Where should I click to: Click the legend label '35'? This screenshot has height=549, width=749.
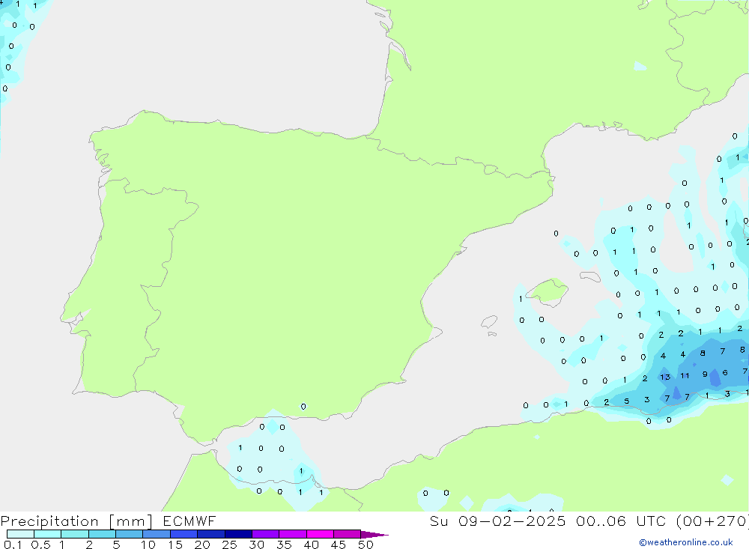tap(284, 545)
